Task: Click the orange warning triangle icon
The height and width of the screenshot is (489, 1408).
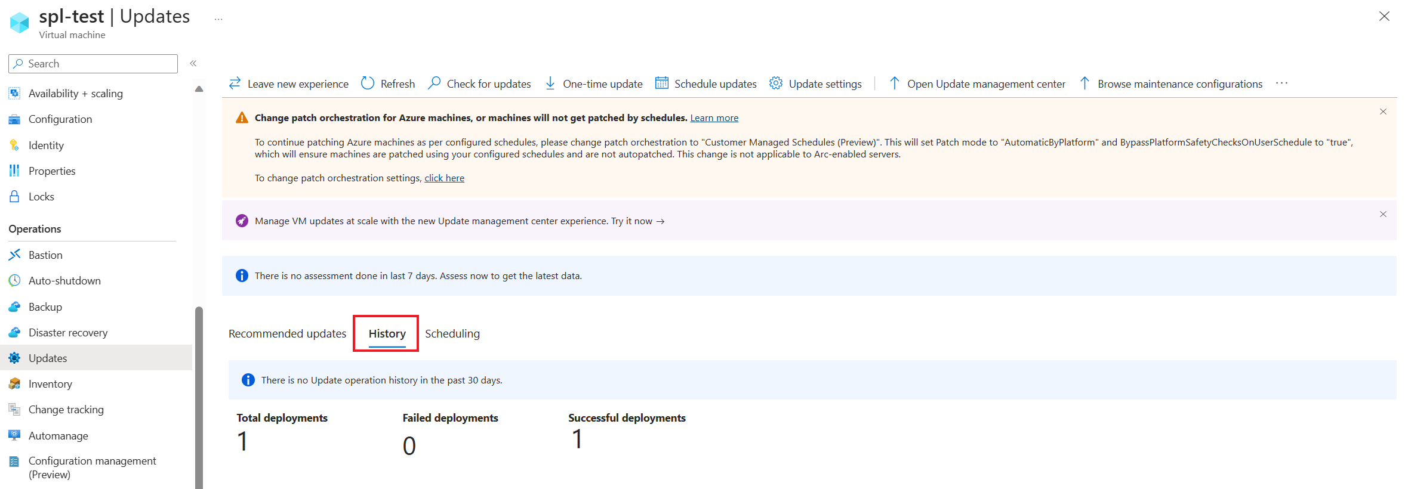Action: [242, 117]
